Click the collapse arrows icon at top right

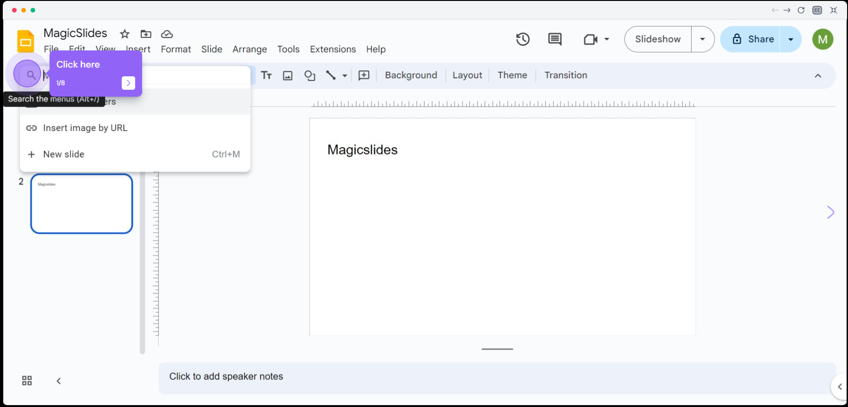834,10
